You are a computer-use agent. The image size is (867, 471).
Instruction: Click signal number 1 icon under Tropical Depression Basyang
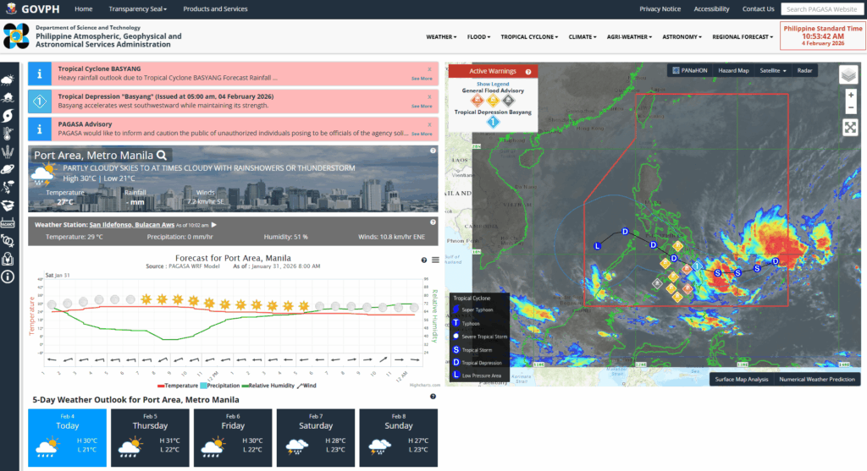click(x=493, y=122)
